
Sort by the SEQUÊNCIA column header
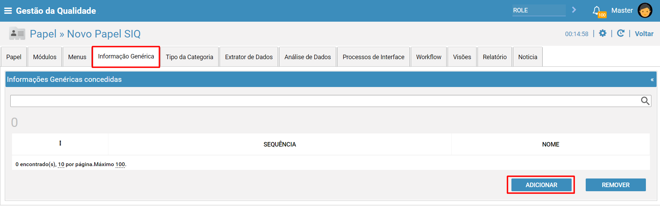(x=280, y=144)
